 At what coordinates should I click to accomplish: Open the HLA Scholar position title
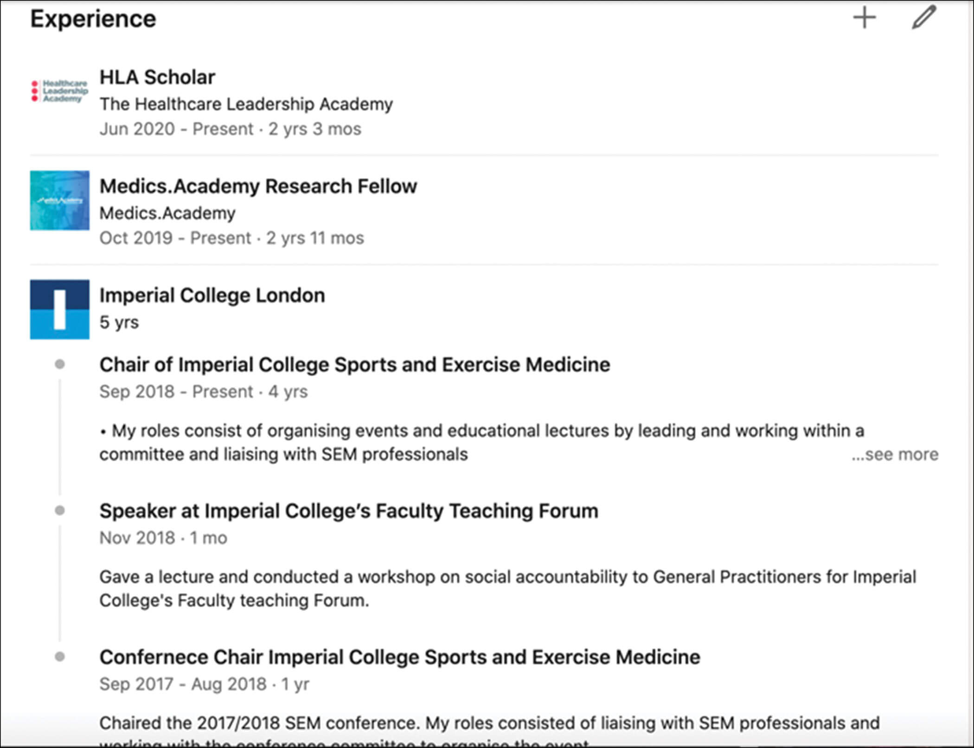click(157, 77)
